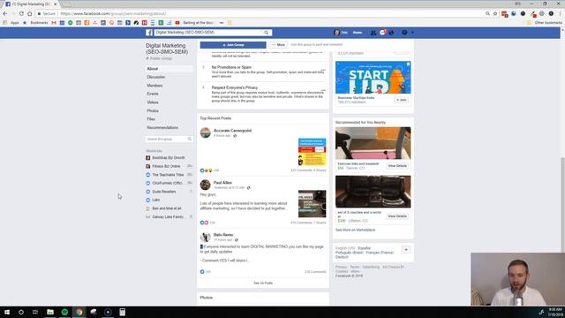Click the Home link in Facebook header
The width and height of the screenshot is (565, 318).
point(358,33)
